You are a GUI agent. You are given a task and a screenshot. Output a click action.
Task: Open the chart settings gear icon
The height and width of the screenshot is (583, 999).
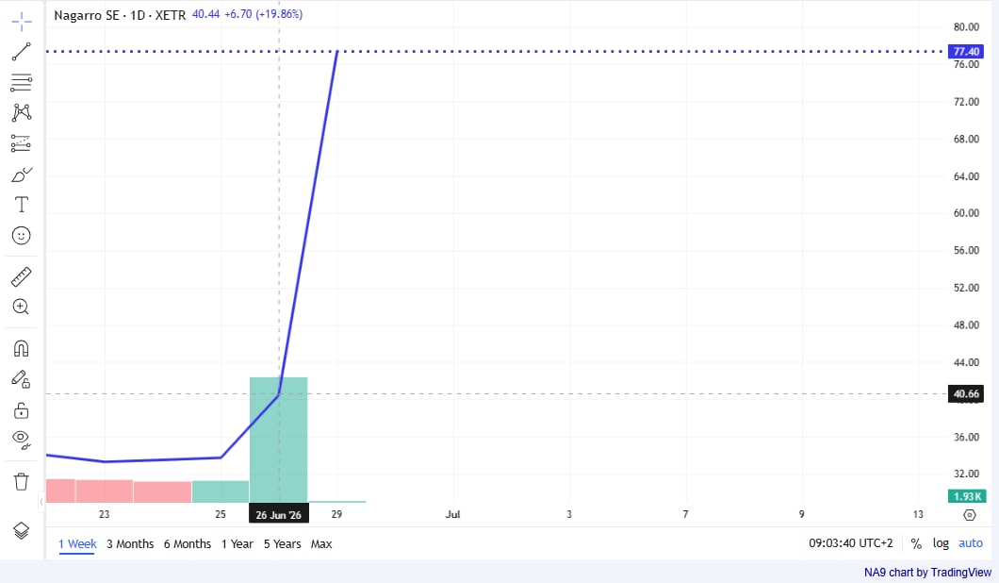point(970,515)
